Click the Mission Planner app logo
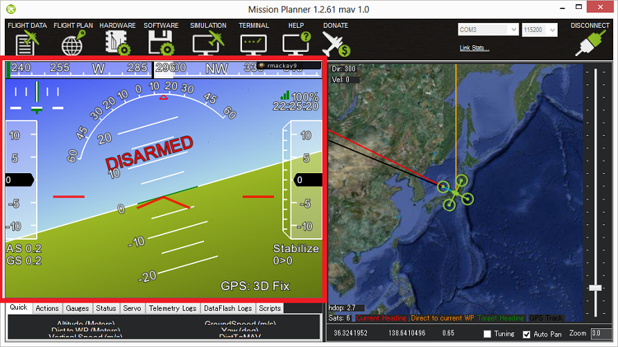The height and width of the screenshot is (347, 618). point(11,8)
